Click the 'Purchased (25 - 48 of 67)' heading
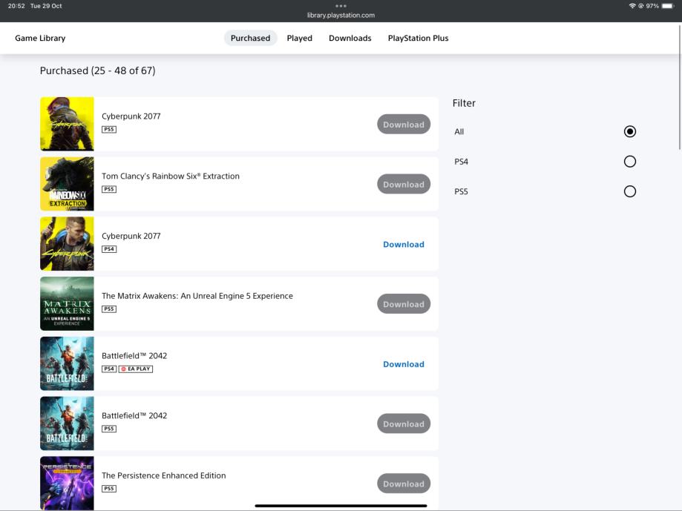The image size is (682, 511). pyautogui.click(x=97, y=70)
